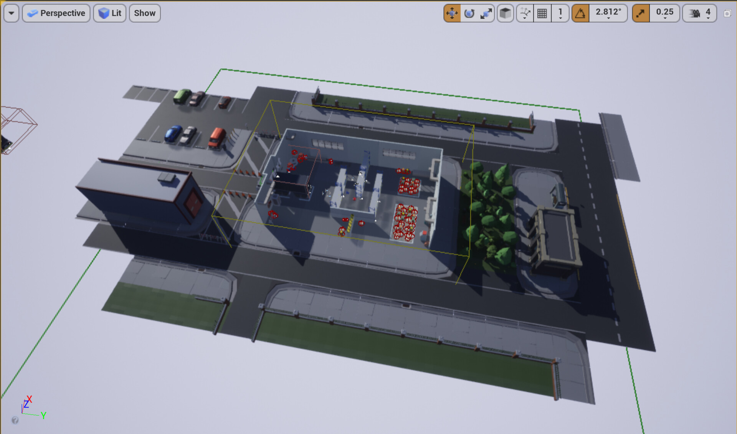737x434 pixels.
Task: Click the Perspective view button
Action: point(56,13)
